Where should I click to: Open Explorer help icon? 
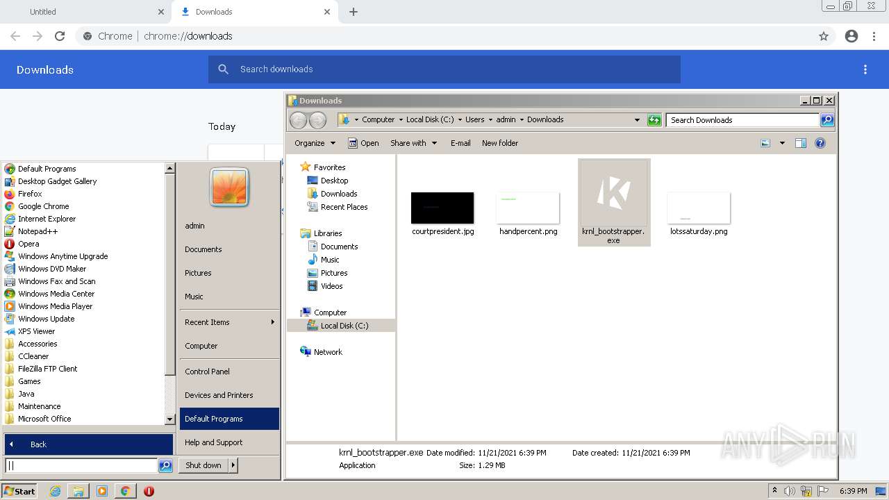(x=820, y=143)
